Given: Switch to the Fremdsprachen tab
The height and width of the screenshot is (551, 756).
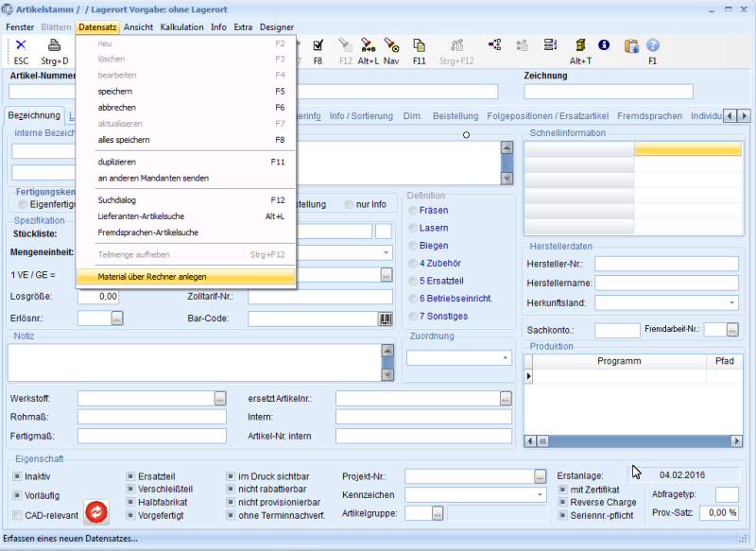Looking at the screenshot, I should click(649, 115).
